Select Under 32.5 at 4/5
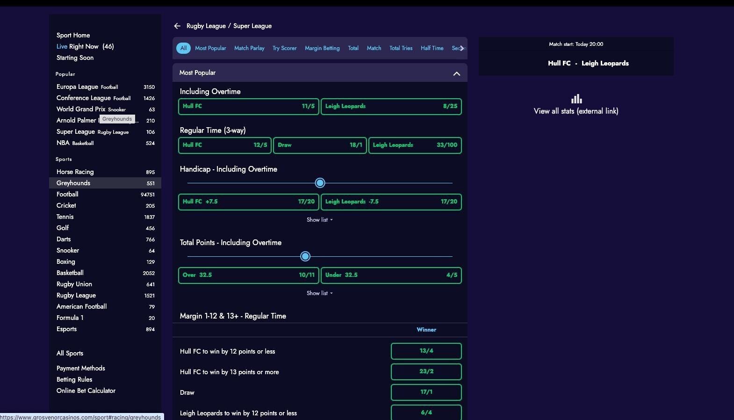 (391, 275)
